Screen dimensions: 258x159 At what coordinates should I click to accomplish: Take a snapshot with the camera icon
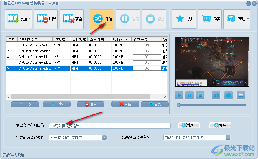coord(228,95)
